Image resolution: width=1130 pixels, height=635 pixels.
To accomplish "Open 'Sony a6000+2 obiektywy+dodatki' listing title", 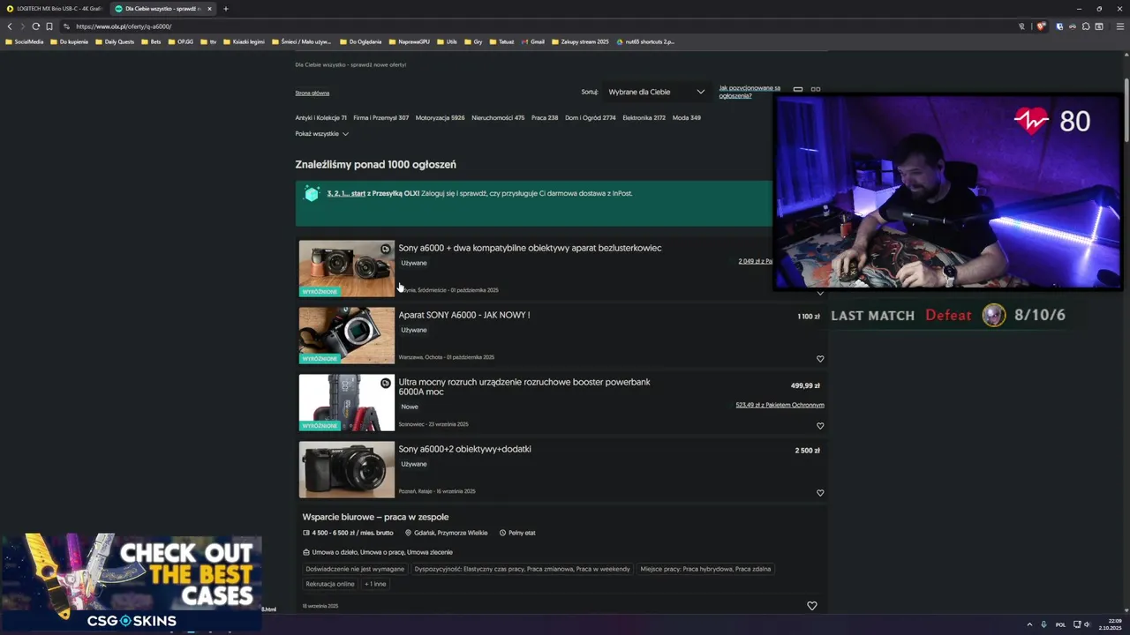I will [464, 449].
